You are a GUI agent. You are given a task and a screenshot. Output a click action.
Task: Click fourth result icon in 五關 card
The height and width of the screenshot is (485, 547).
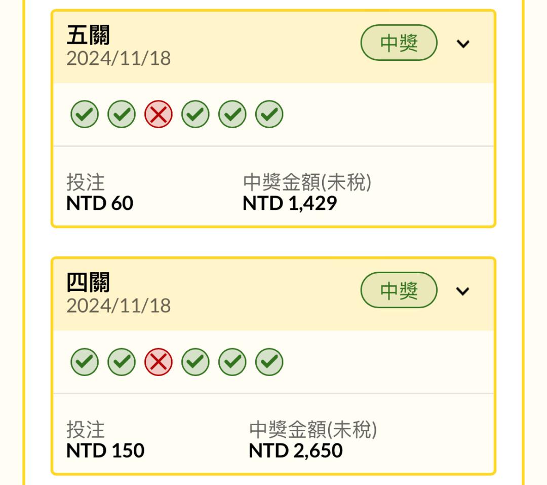(196, 114)
